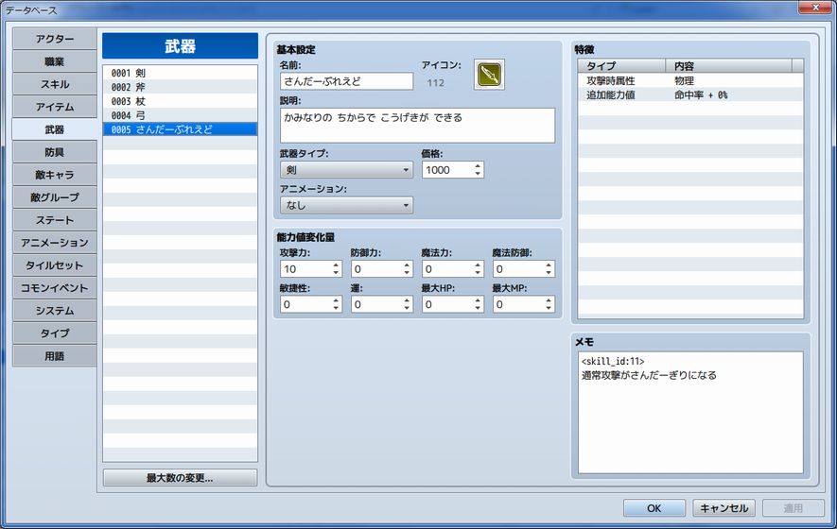Decrease the 価格 value

(478, 175)
